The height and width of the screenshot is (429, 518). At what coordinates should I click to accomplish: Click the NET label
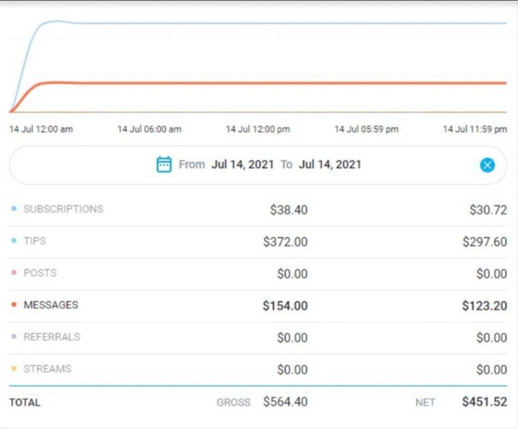point(425,402)
